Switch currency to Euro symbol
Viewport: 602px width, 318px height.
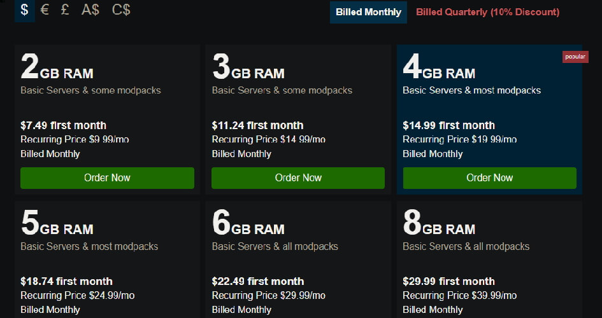(x=45, y=10)
